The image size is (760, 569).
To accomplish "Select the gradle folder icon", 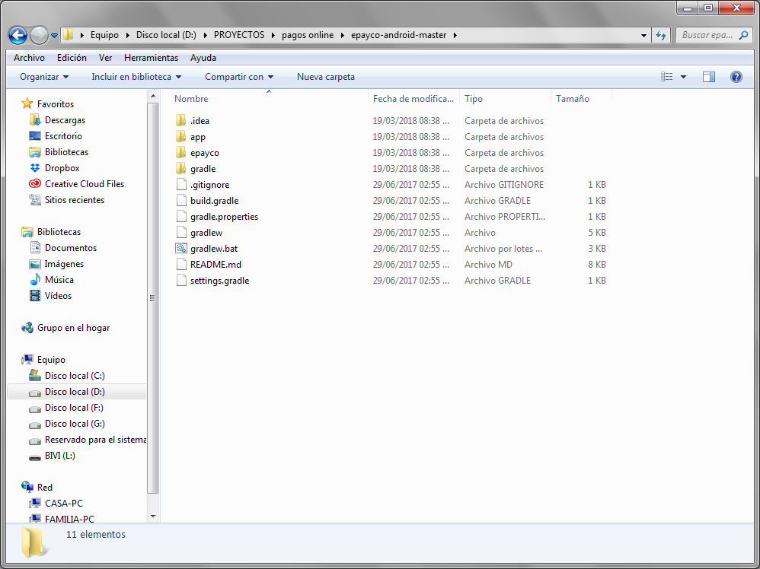I will tap(180, 169).
